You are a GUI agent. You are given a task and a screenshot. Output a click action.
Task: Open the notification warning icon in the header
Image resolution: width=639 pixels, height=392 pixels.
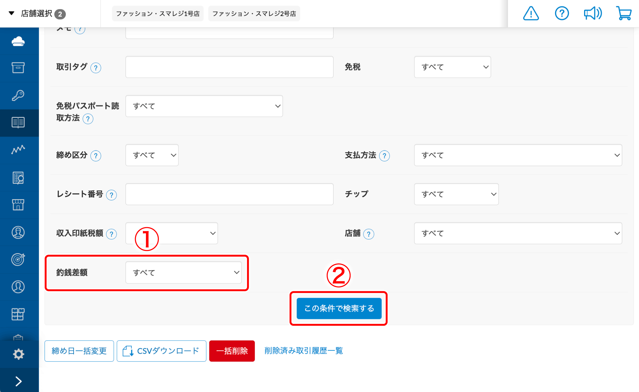[x=531, y=13]
